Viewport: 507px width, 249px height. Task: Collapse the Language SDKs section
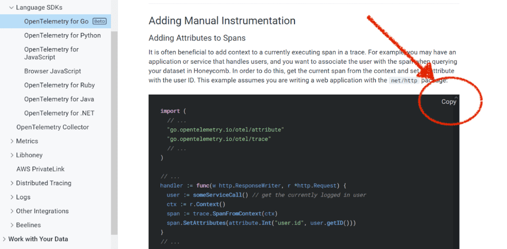pyautogui.click(x=11, y=8)
